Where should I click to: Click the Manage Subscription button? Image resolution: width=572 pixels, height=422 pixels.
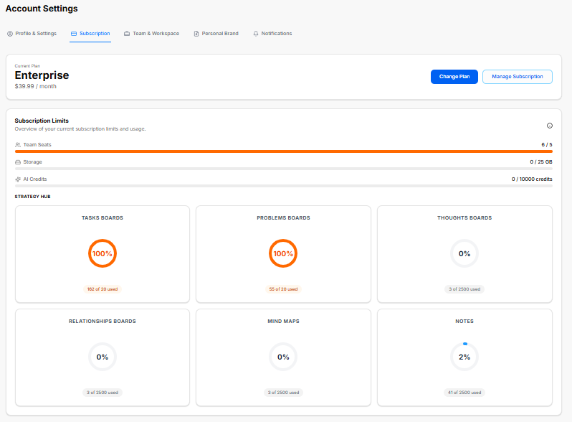[518, 77]
